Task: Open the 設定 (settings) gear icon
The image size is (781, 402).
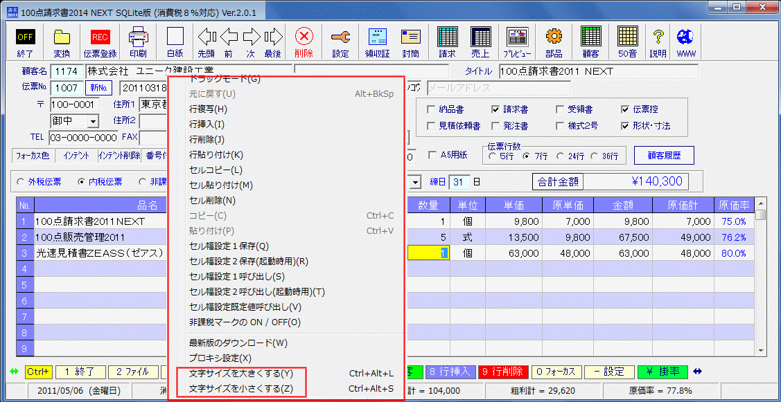Action: coord(340,40)
